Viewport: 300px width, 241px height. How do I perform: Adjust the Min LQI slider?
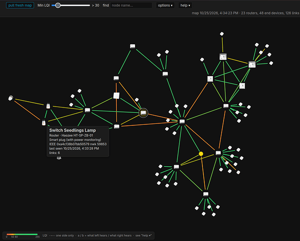click(71, 5)
